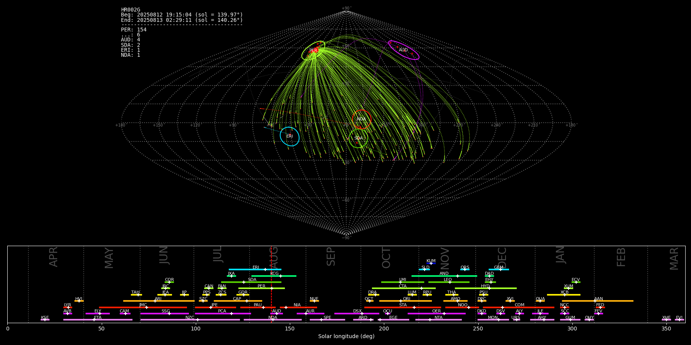Click the LYR shower label
This screenshot has width=691, height=345.
click(x=68, y=305)
